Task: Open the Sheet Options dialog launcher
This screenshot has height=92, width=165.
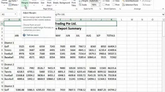Action: 120,9
